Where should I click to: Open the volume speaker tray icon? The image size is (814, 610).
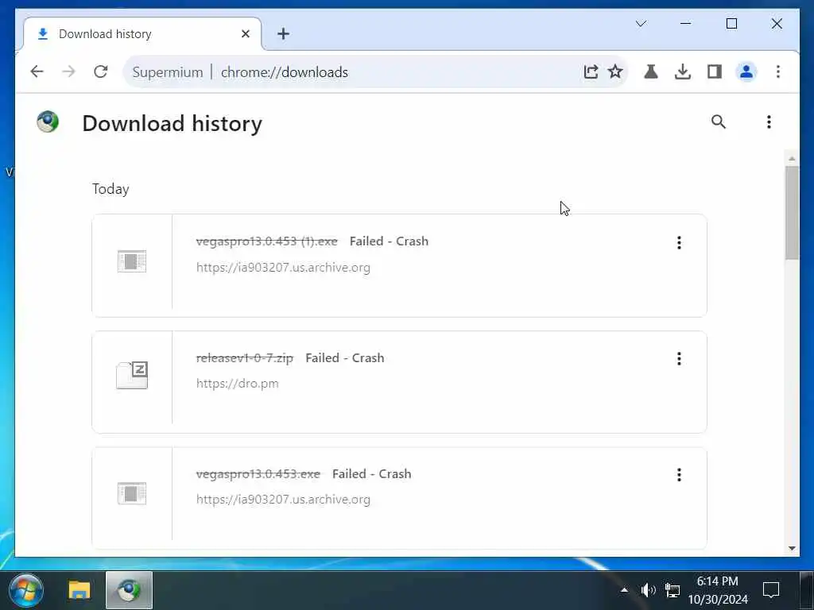point(648,590)
